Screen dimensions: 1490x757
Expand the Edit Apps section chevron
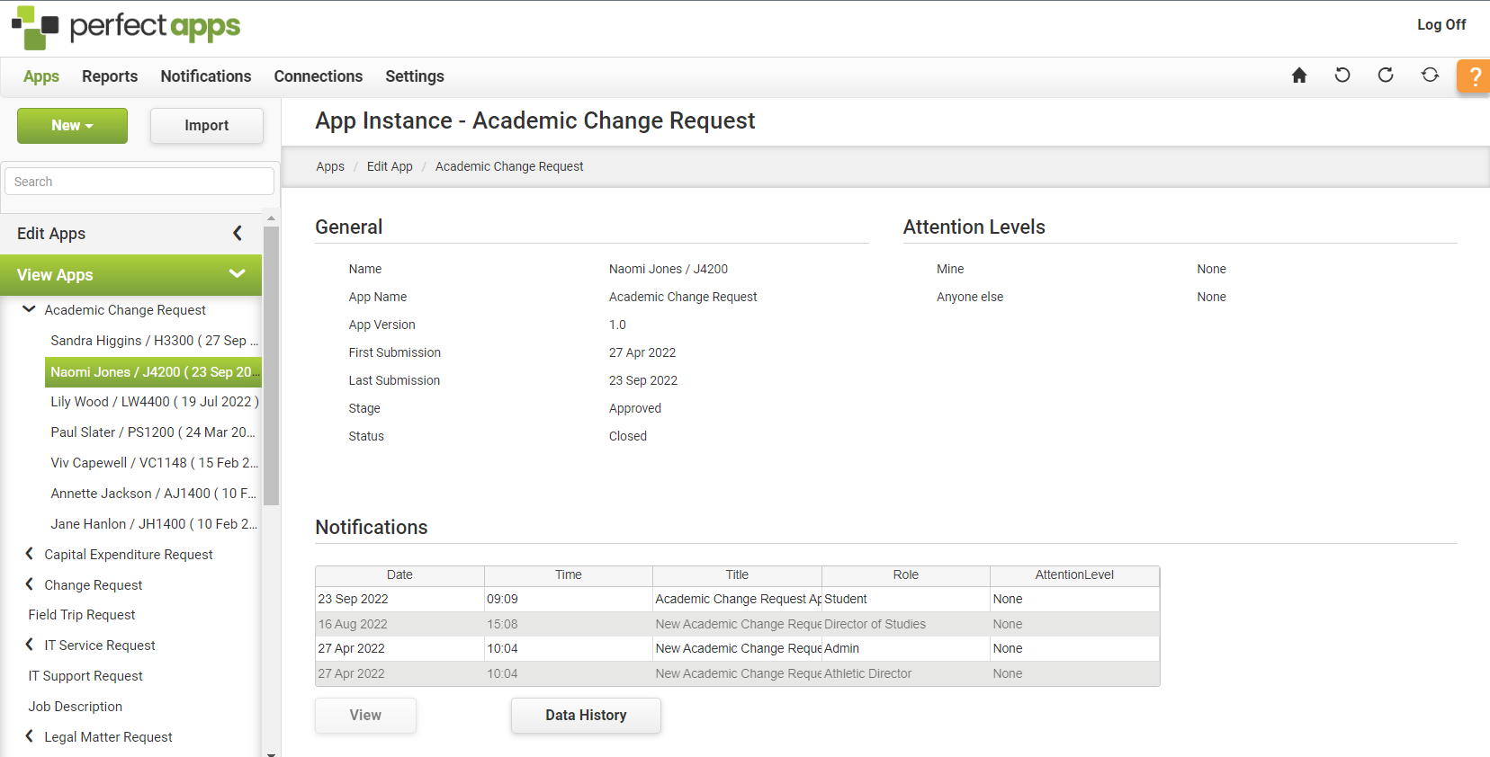(x=238, y=234)
